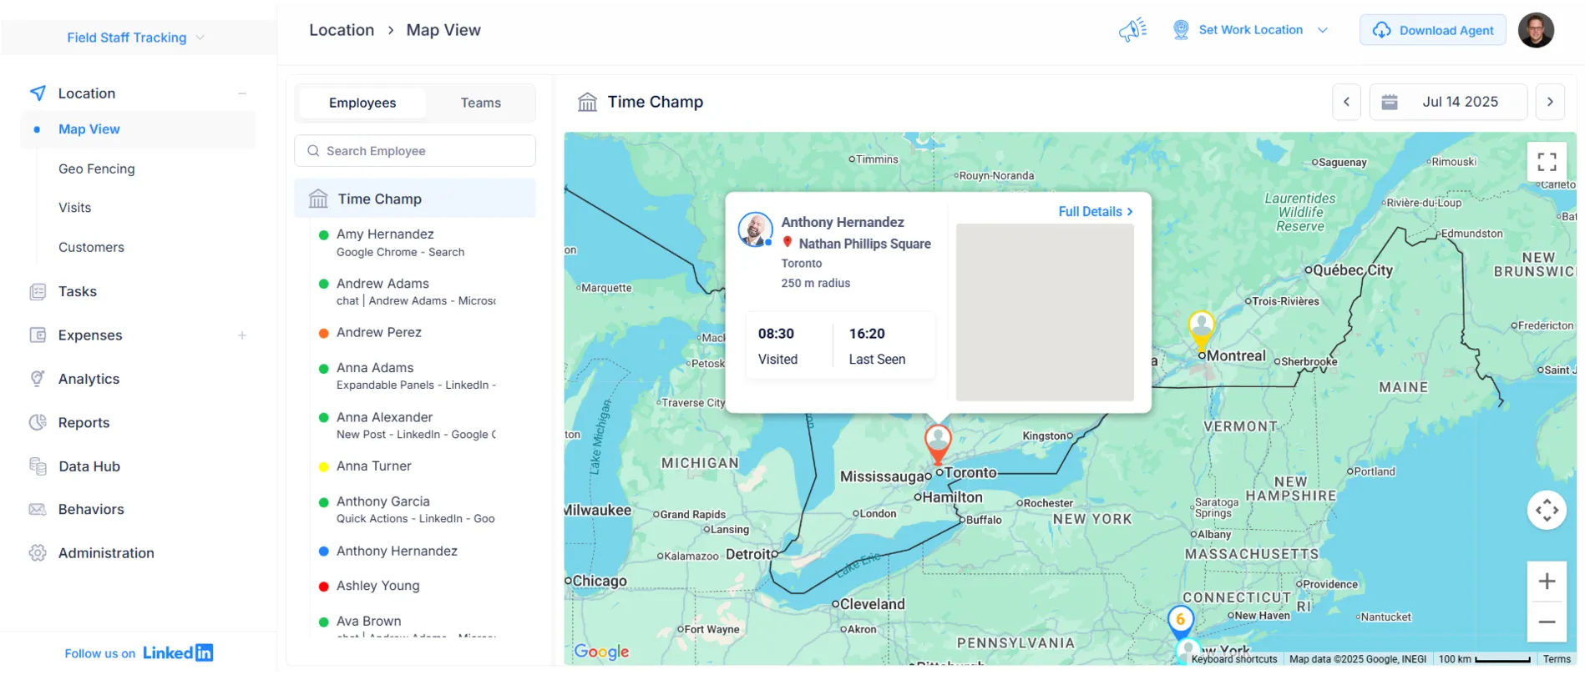Collapse the Location menu section
The width and height of the screenshot is (1585, 675).
(242, 93)
